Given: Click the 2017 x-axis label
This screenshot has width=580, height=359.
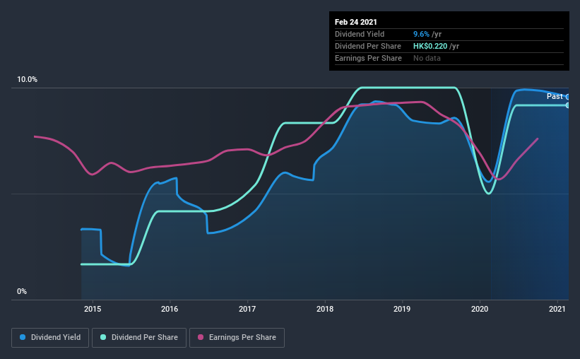Looking at the screenshot, I should (x=247, y=309).
